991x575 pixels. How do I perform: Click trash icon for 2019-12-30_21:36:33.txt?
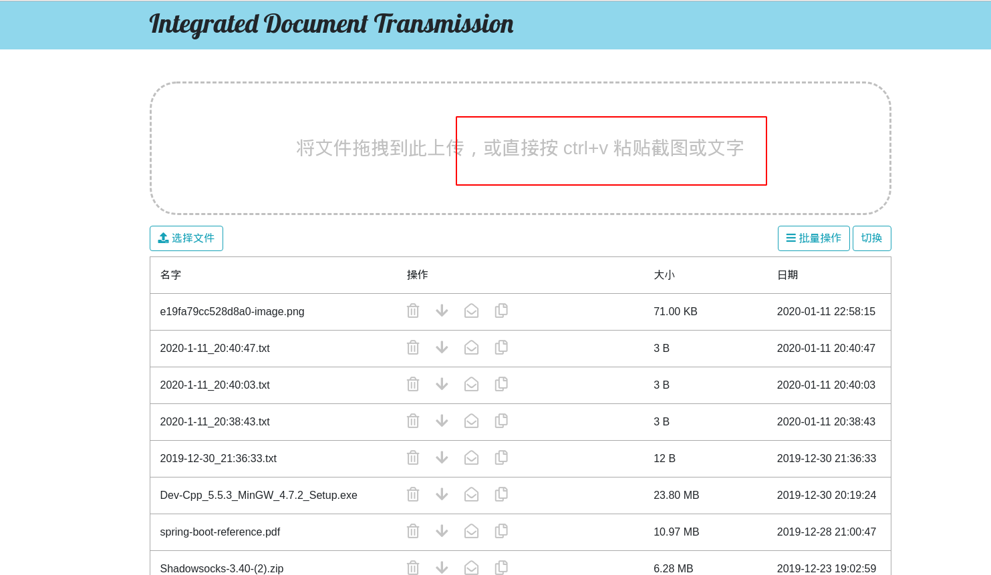pos(413,458)
